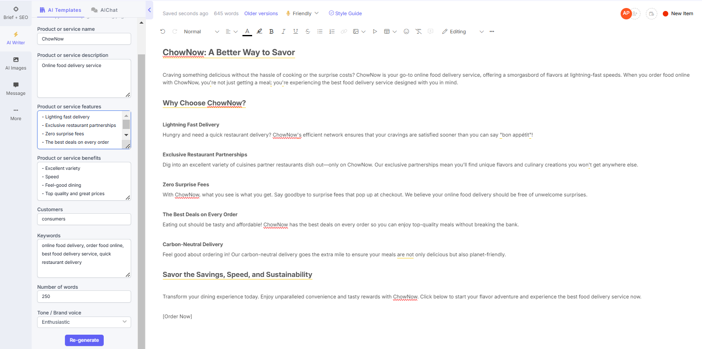Collapse the AI Templates side panel
Screen dimensions: 702x349
(x=149, y=10)
